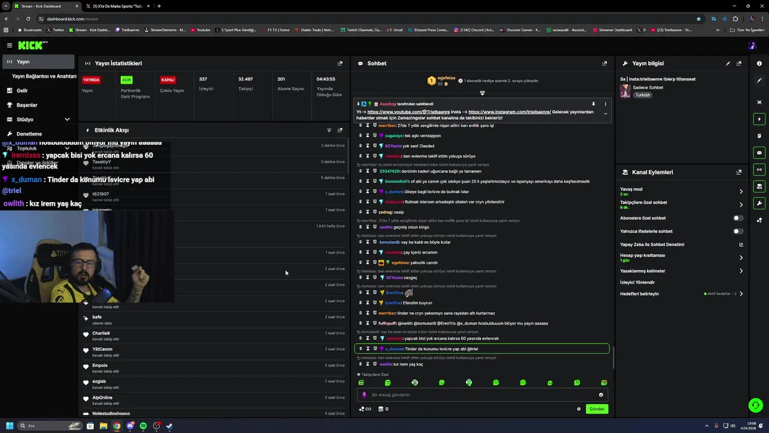769x433 pixels.
Task: Collapse the gift leaderboard bar handle
Action: click(482, 93)
